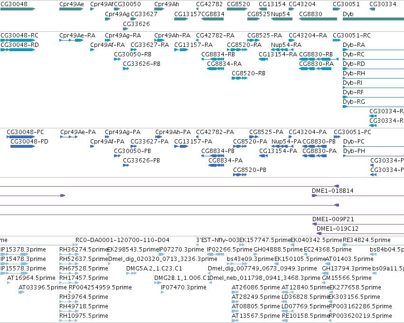Select protein CG30048-PC
The image size is (404, 323).
(25, 132)
